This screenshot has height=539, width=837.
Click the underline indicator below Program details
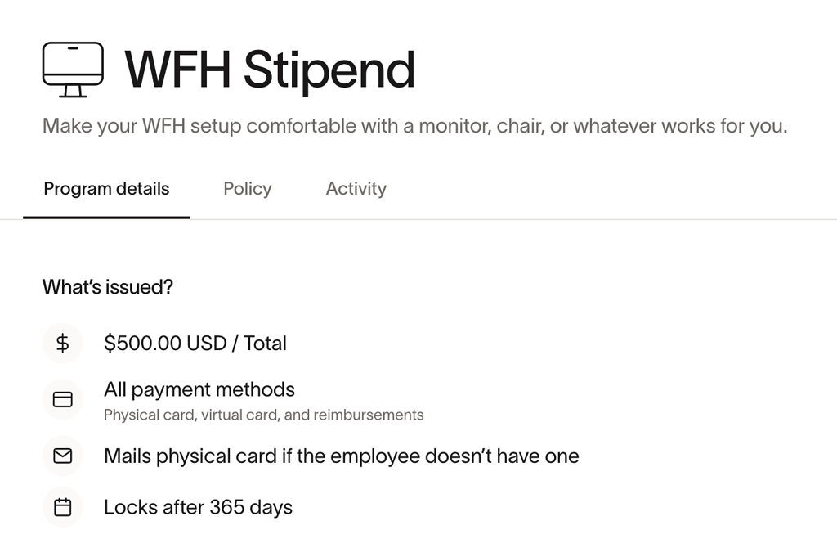pyautogui.click(x=106, y=215)
